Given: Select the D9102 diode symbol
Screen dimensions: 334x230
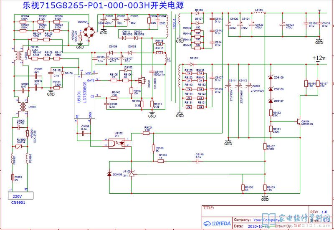Looking at the screenshot, I should (126, 70).
